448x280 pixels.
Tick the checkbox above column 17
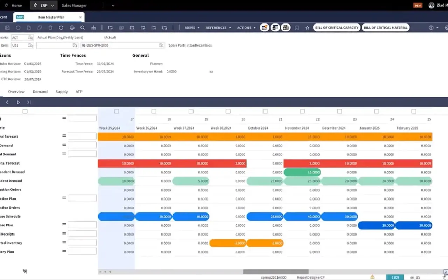pyautogui.click(x=117, y=111)
